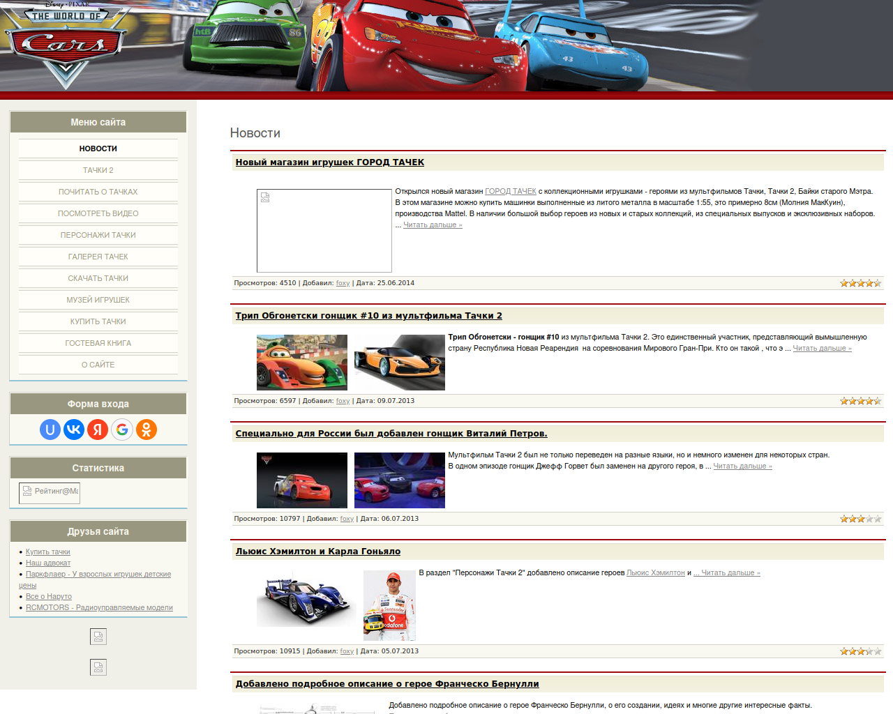Open the МУЗЕЙ ИГРУШЕК page
The height and width of the screenshot is (714, 893).
(x=98, y=300)
